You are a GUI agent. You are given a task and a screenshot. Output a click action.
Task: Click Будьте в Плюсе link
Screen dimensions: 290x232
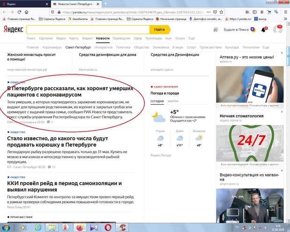click(x=236, y=29)
